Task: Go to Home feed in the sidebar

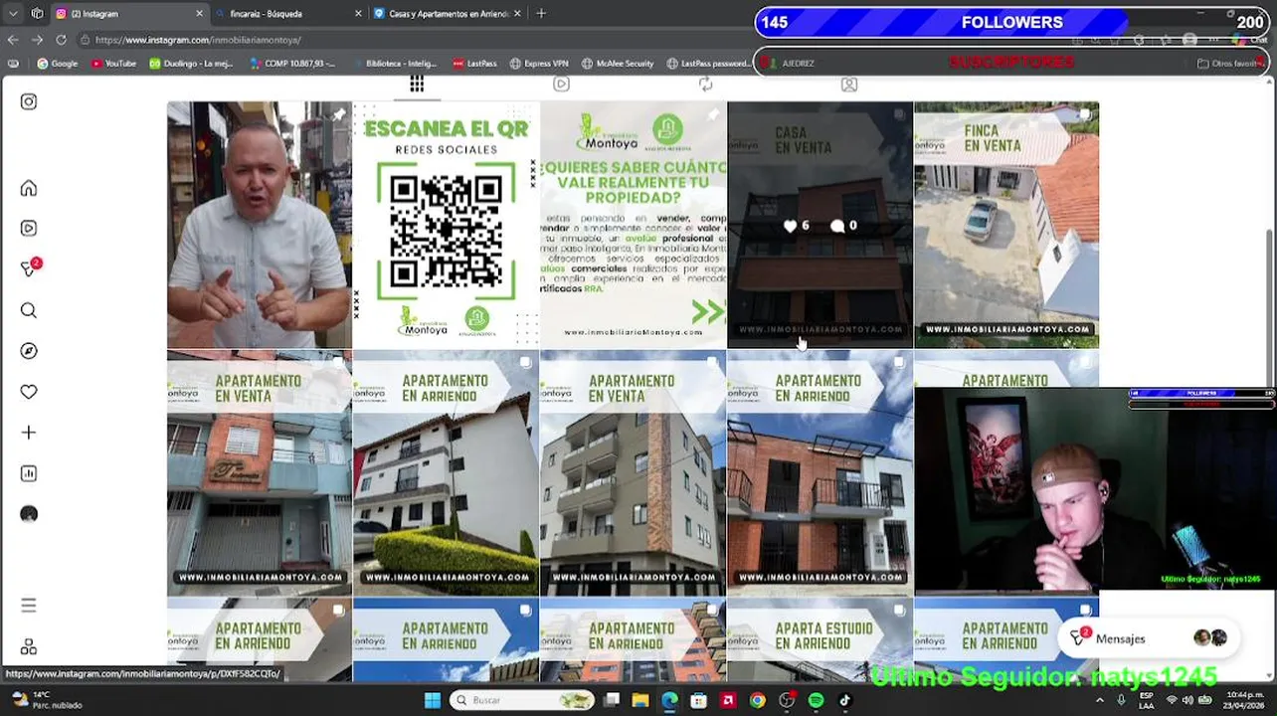Action: (29, 188)
